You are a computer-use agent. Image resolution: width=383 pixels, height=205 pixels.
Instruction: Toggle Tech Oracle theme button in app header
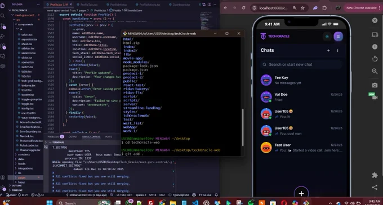click(x=327, y=37)
